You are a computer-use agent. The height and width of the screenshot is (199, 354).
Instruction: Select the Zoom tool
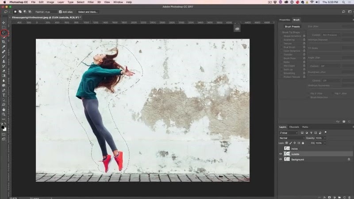pyautogui.click(x=4, y=114)
